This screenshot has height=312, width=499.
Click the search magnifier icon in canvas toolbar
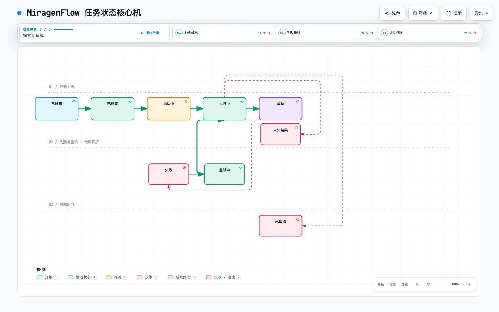coord(417,284)
